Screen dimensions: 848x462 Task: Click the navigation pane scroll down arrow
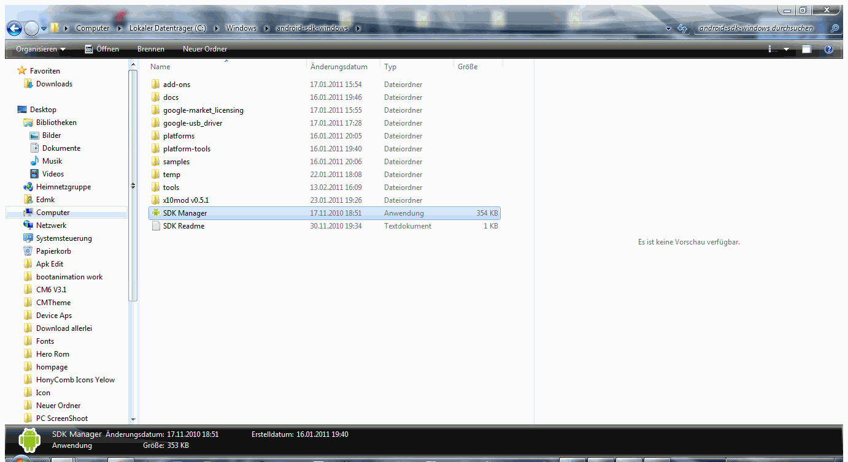pyautogui.click(x=133, y=419)
